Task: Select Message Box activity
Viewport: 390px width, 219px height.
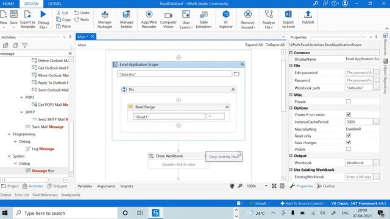Action: pyautogui.click(x=40, y=171)
